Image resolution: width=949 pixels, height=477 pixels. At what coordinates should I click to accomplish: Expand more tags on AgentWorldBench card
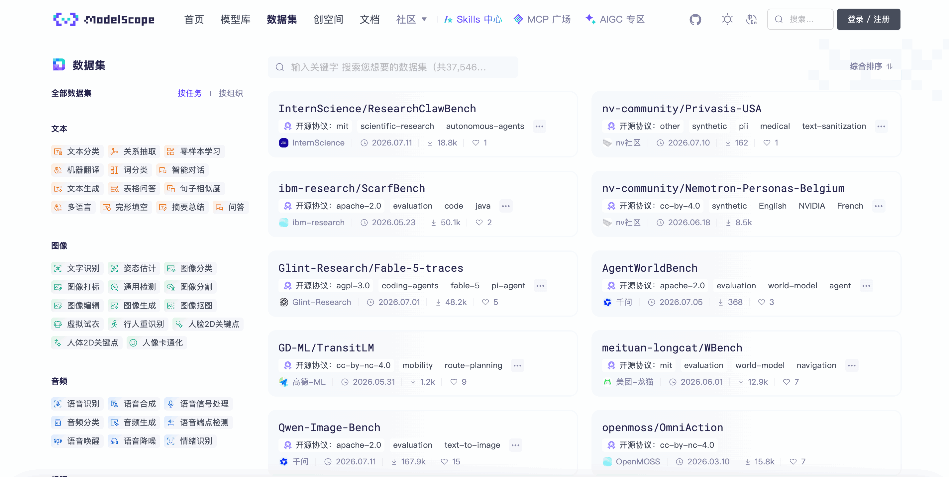[866, 286]
